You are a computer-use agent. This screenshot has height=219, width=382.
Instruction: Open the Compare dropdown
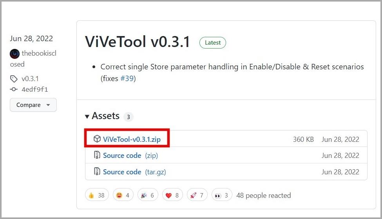[33, 105]
